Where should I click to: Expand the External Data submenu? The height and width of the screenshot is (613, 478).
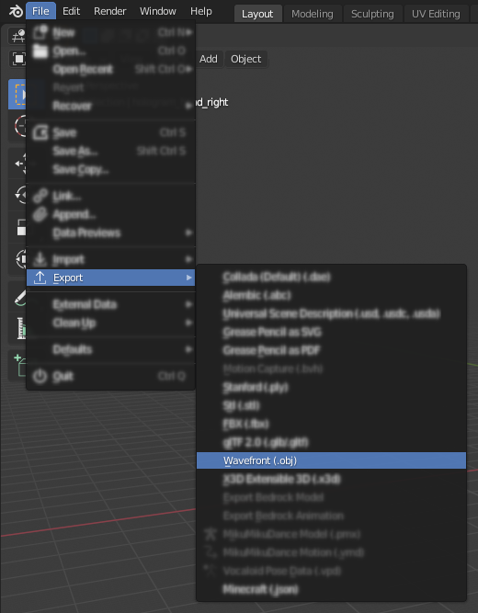pos(111,304)
